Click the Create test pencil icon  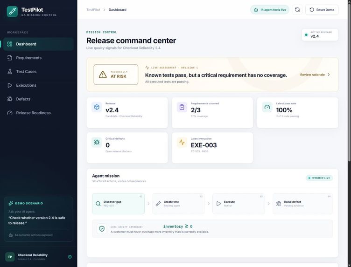point(158,204)
